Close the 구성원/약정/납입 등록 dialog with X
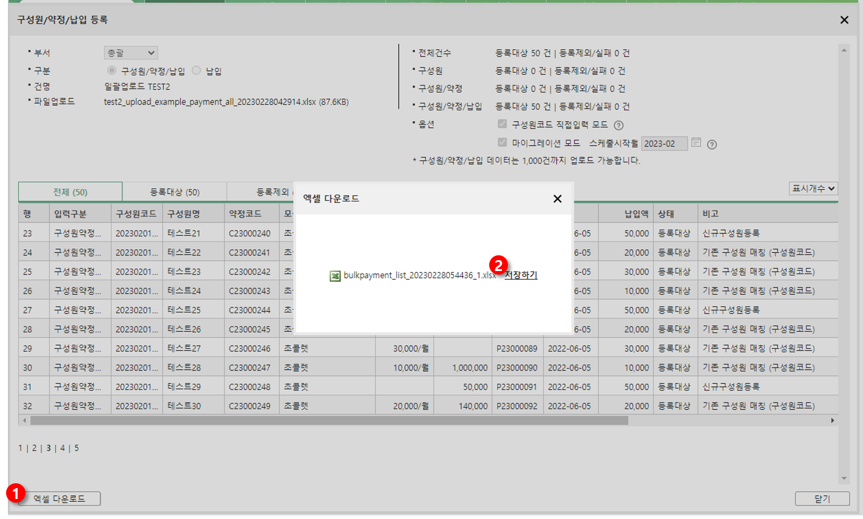Screen dimensions: 863x519 tap(844, 20)
